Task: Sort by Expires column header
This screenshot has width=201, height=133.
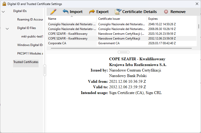Action: click(x=171, y=19)
